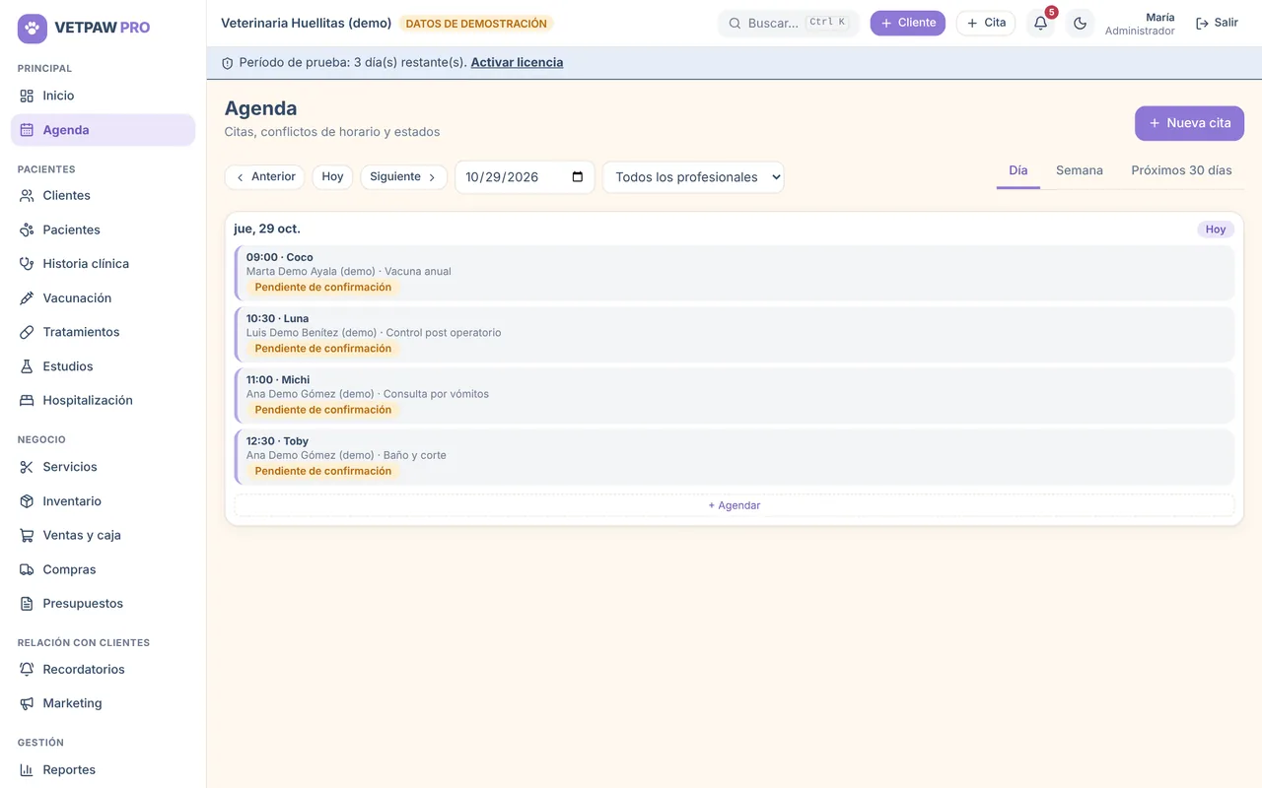The width and height of the screenshot is (1262, 788).
Task: Click the + Agendar slot button
Action: (x=735, y=505)
